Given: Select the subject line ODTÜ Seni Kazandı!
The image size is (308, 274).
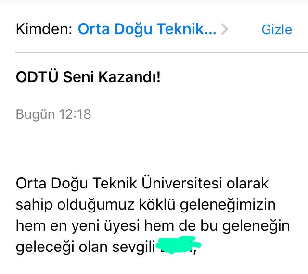Looking at the screenshot, I should [x=88, y=77].
